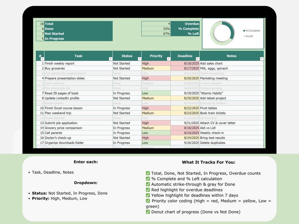Select the 'Finish Excel course lesson' cell
The width and height of the screenshot is (299, 224).
tap(78, 108)
